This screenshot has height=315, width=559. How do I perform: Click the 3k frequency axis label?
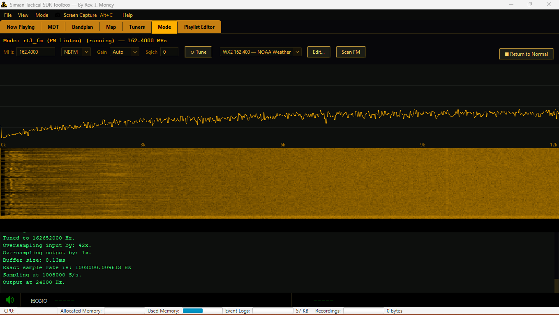[143, 145]
